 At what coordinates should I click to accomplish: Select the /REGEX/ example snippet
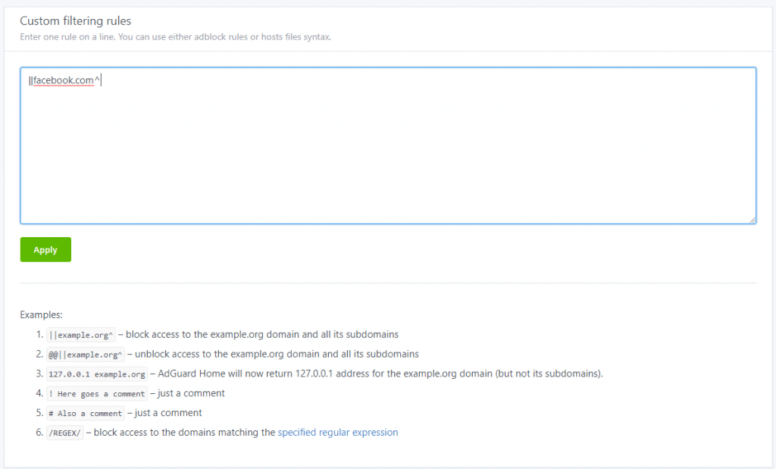point(65,433)
